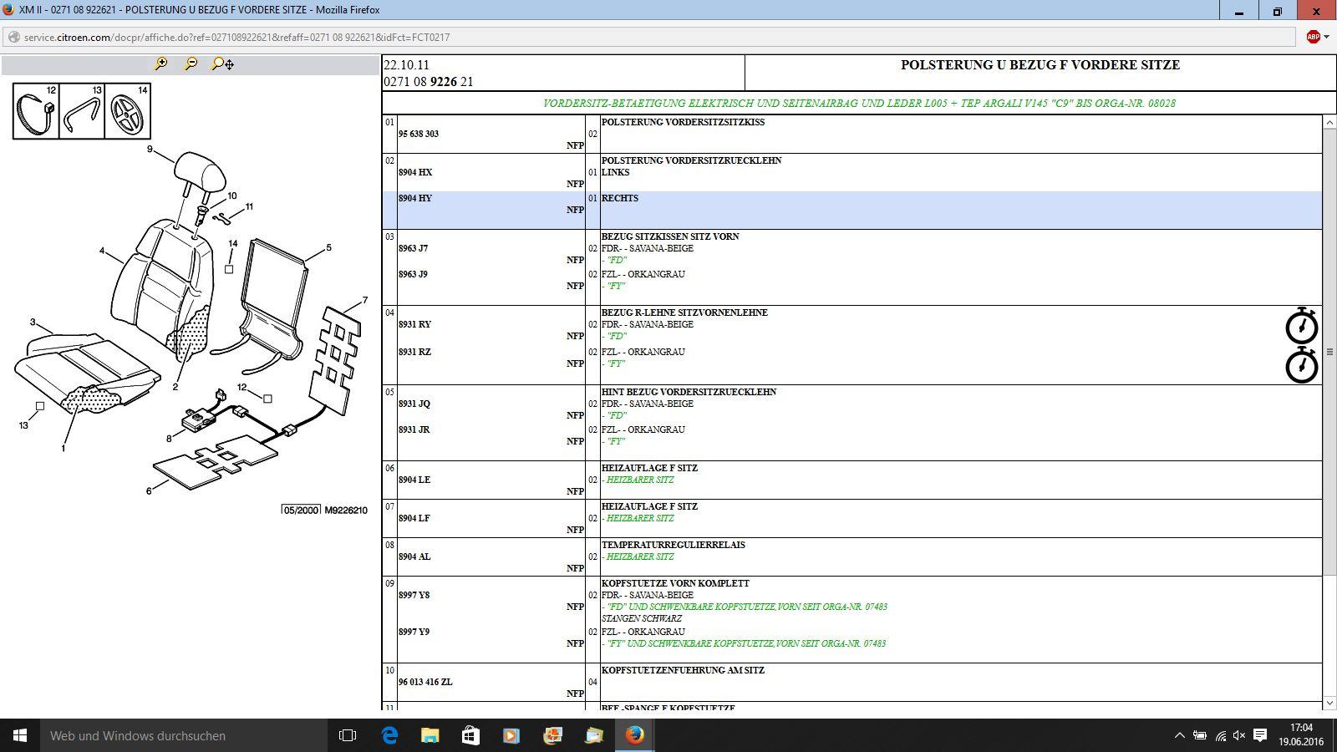Click the TEMPERATURREGULIERRELAIS description
Screen dimensions: 1337x752
coord(674,545)
